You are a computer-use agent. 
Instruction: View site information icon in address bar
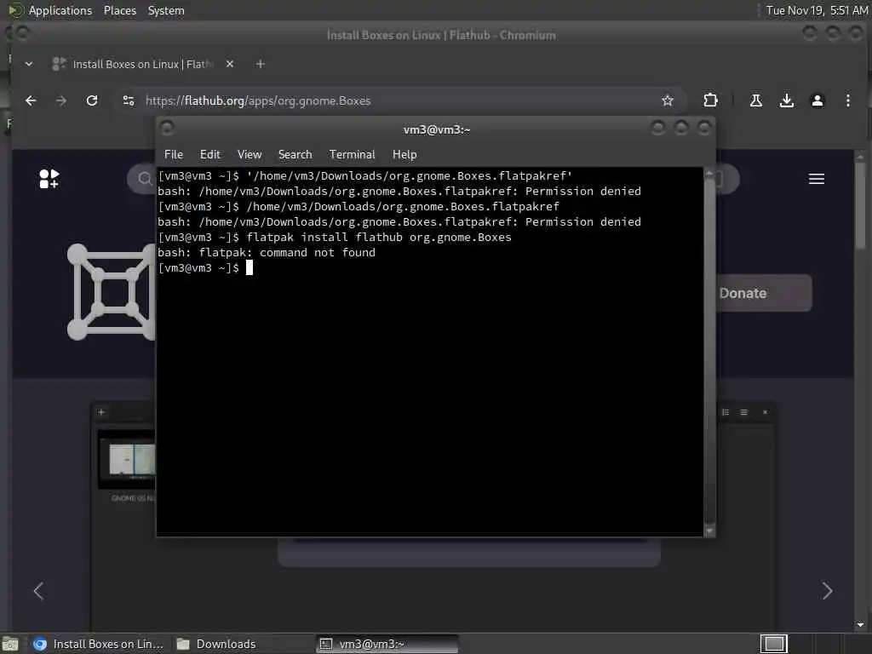click(x=129, y=100)
